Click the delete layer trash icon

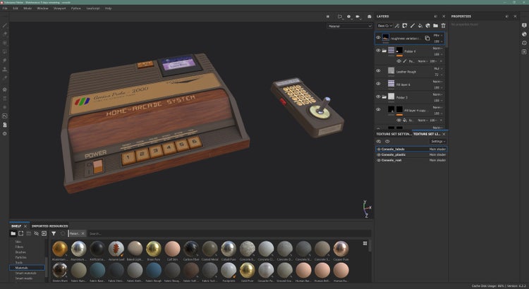point(443,25)
